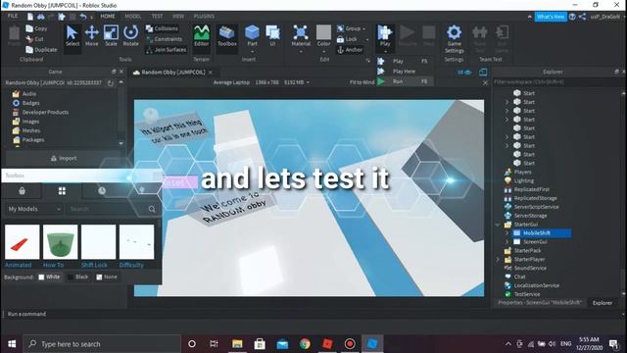Select ReplicatedStorage in Explorer
The image size is (627, 353).
(536, 198)
